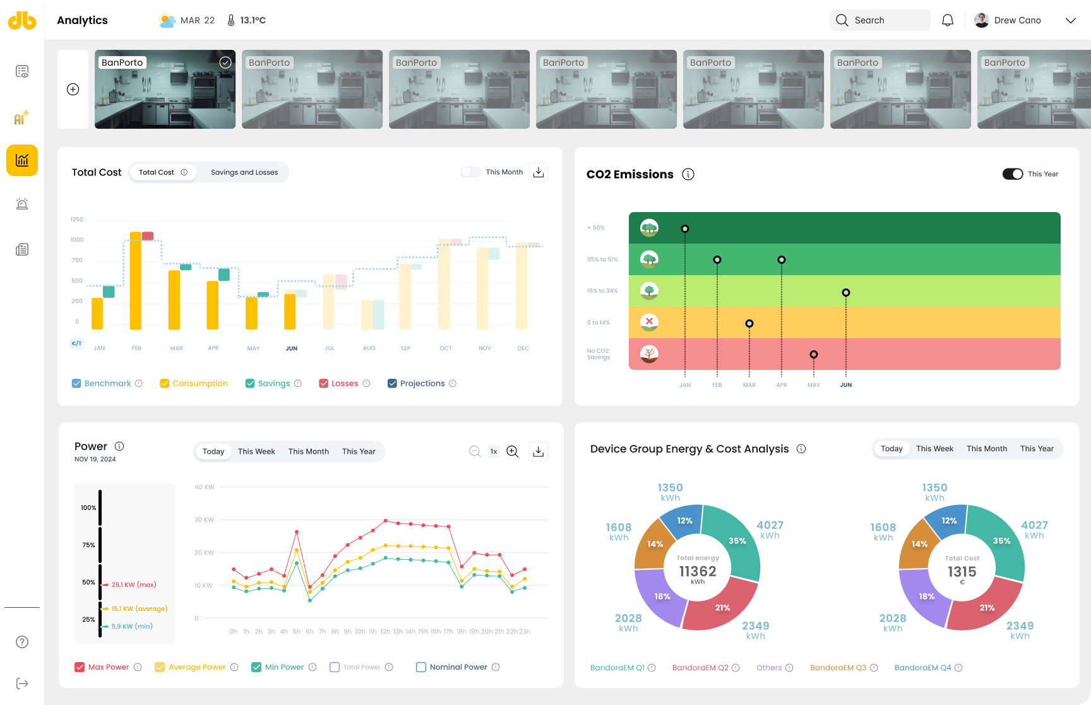Click the notification bell icon
Image resolution: width=1091 pixels, height=705 pixels.
point(947,20)
